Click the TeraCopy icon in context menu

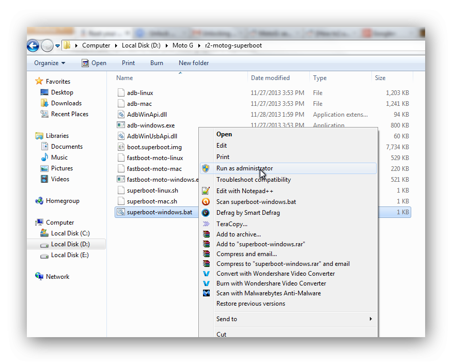click(206, 224)
